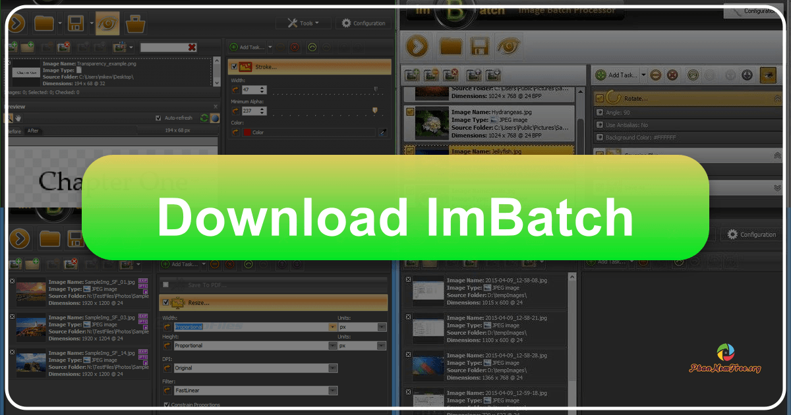Open the FastLinear filter dropdown
Viewport: 791px width, 415px height.
coord(332,391)
